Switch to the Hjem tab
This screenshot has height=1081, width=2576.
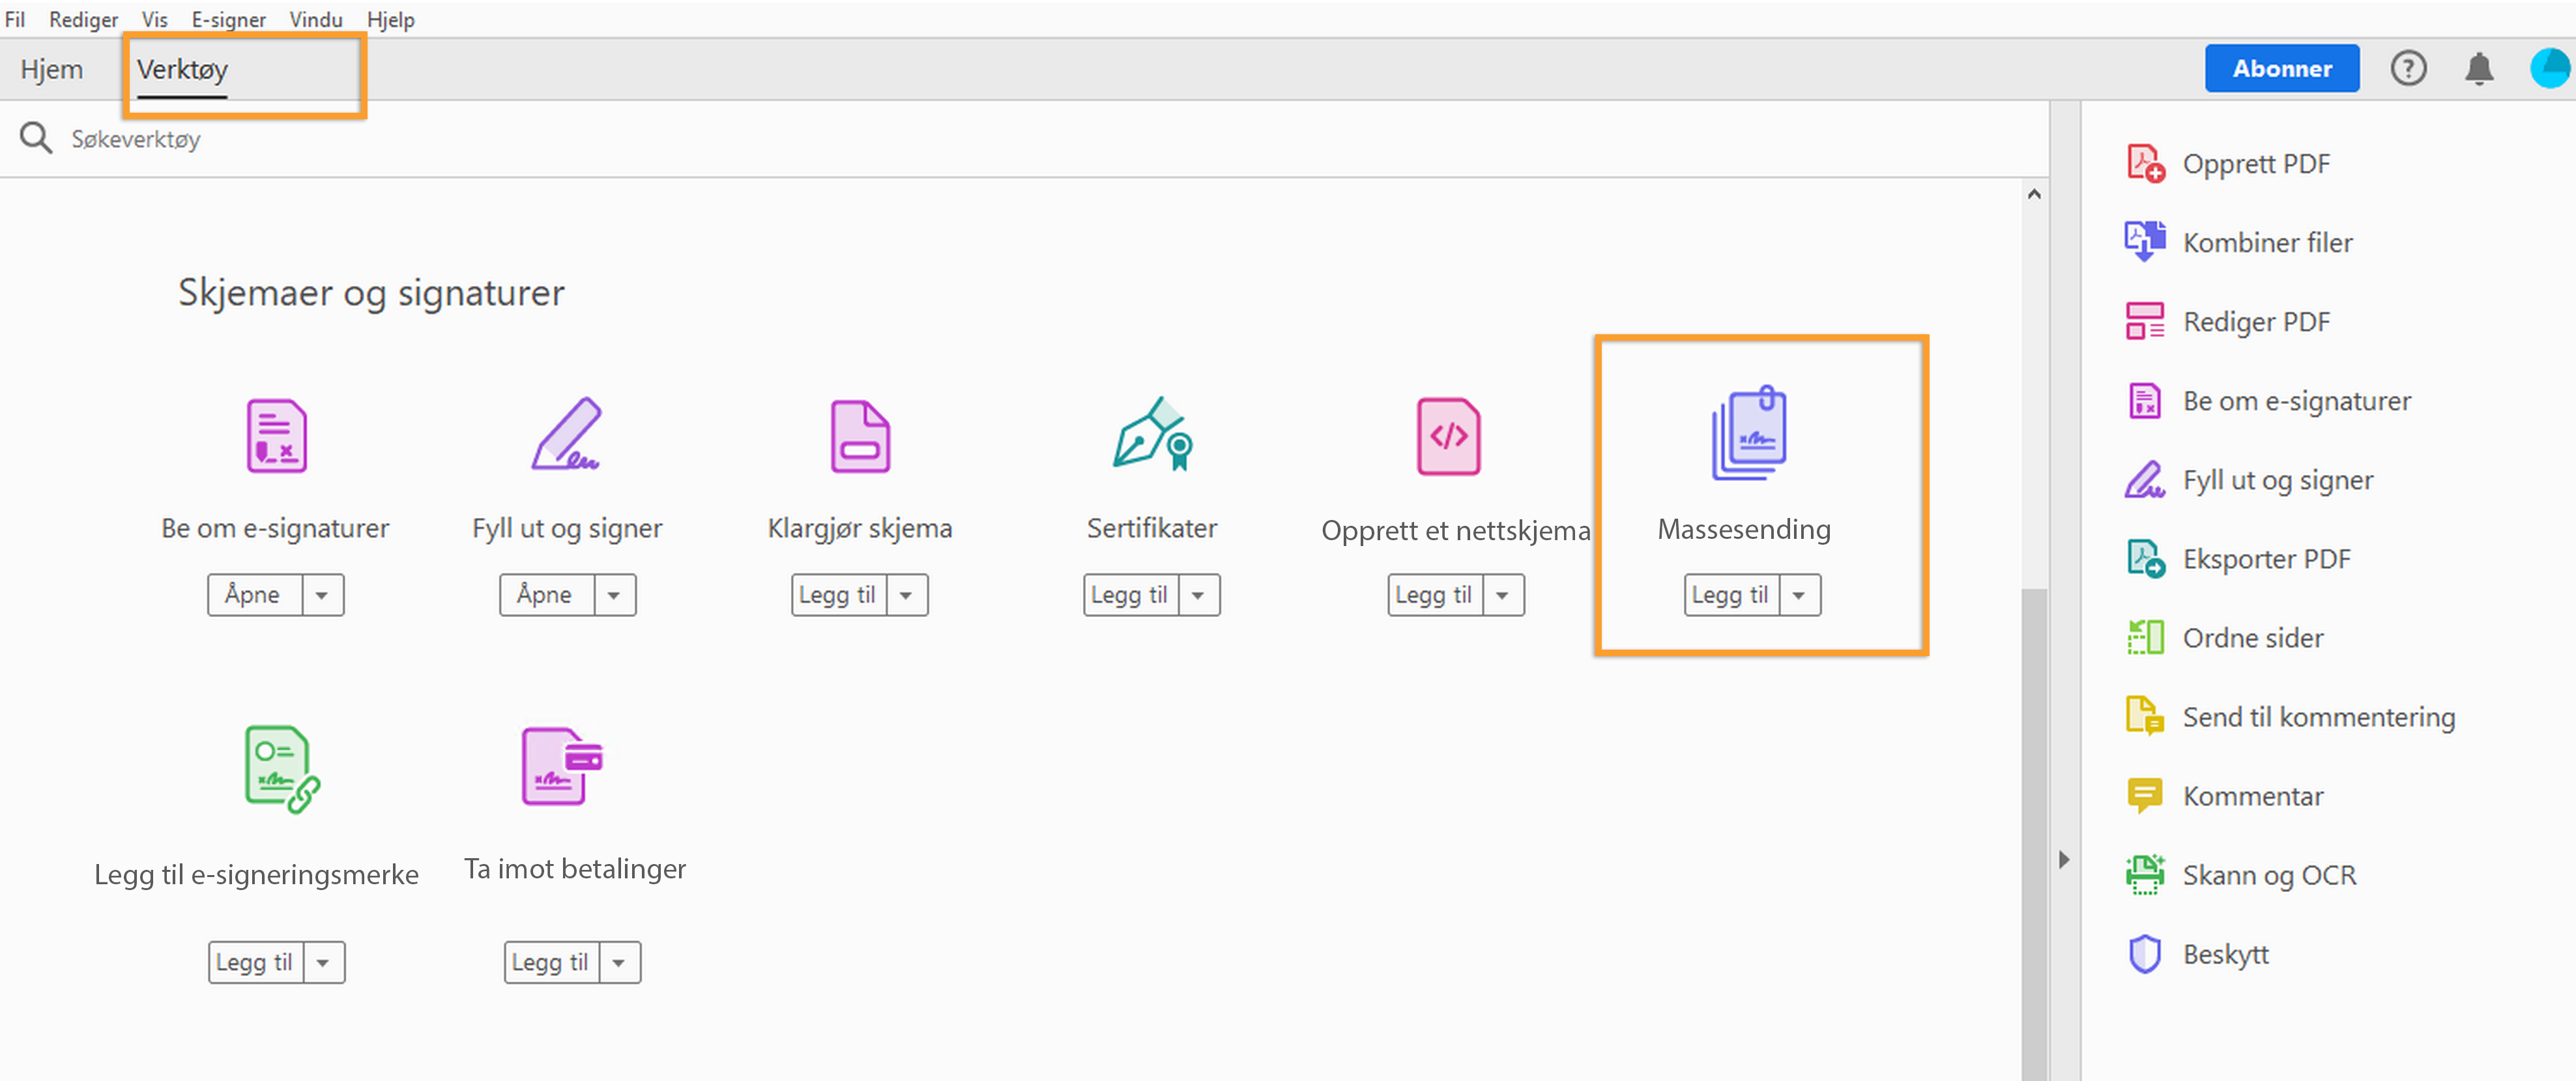[52, 69]
